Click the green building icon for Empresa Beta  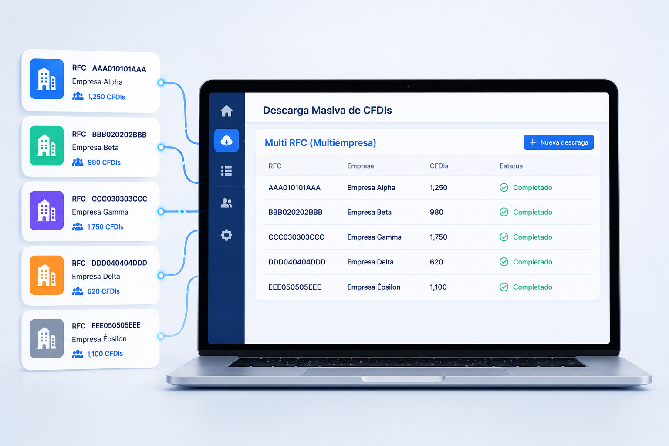point(47,145)
